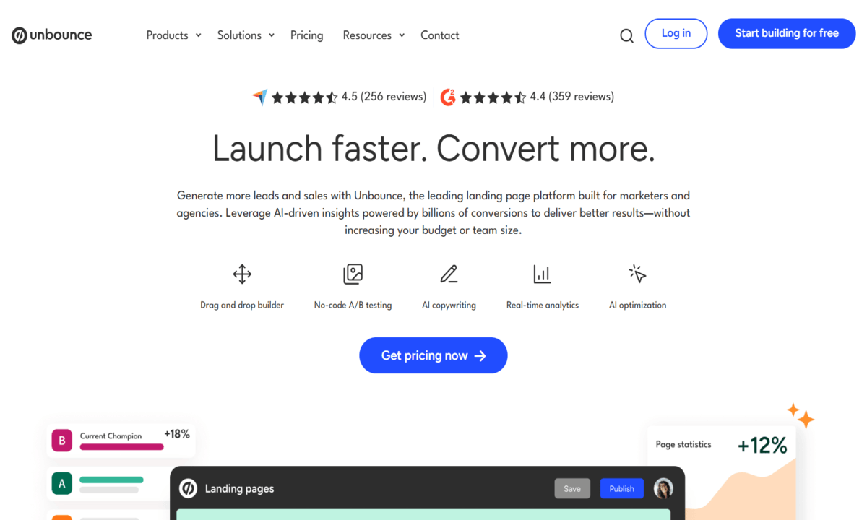Click the No-code A/B testing label

tap(353, 305)
